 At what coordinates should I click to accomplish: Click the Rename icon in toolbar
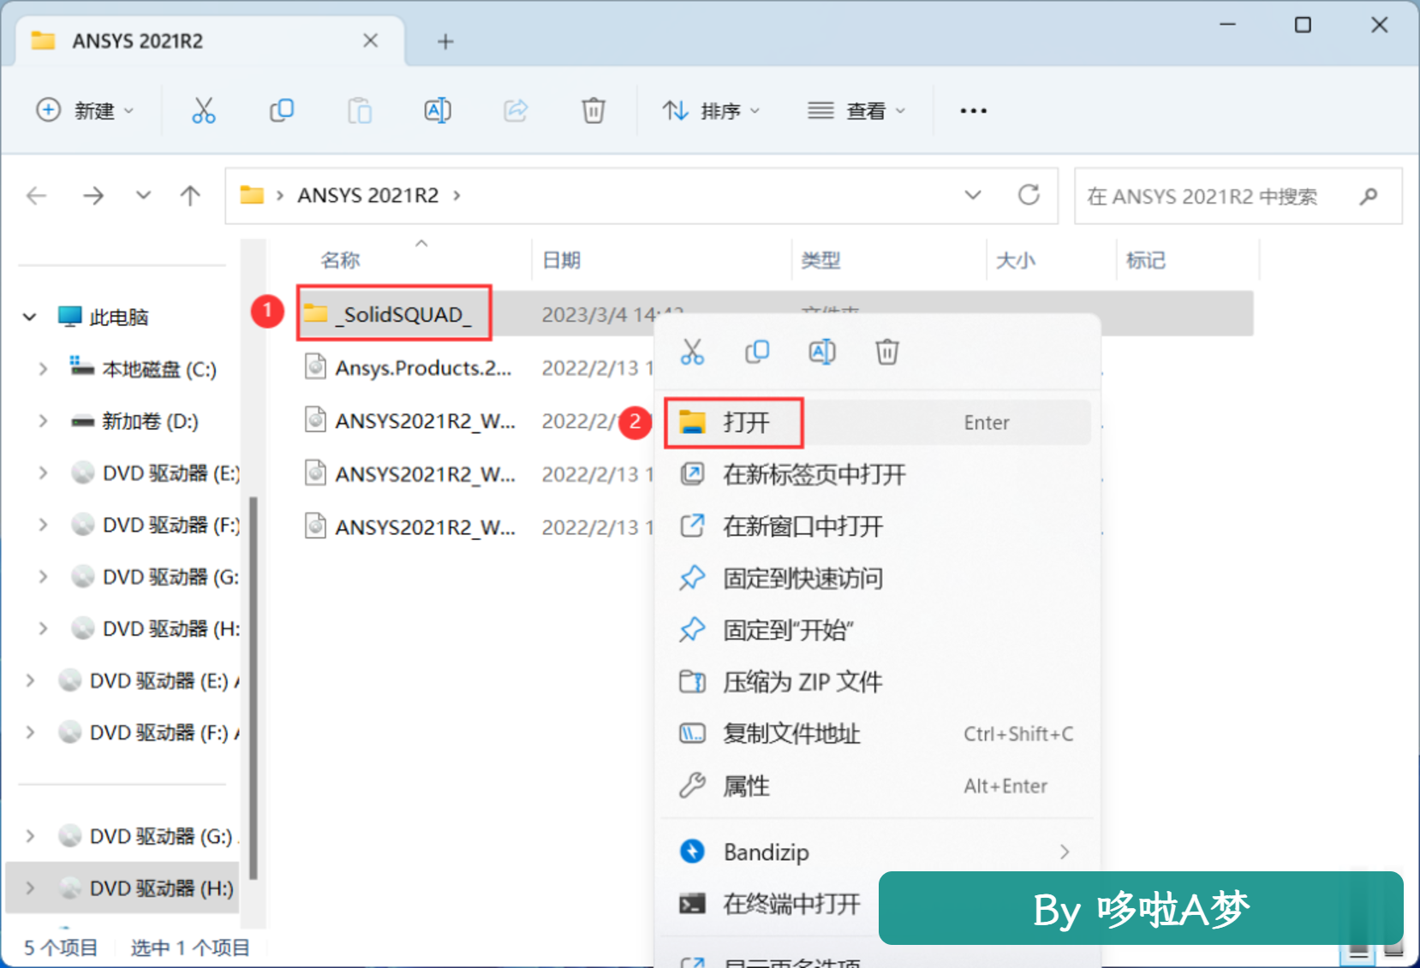[438, 110]
